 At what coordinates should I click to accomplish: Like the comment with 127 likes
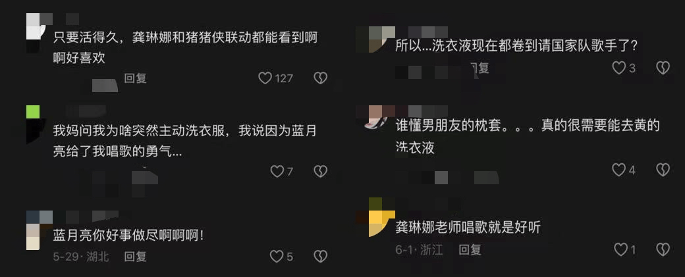pyautogui.click(x=265, y=78)
